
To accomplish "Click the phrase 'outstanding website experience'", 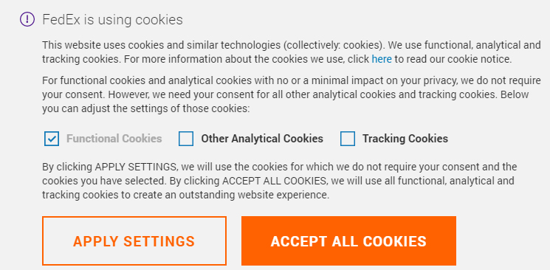I will (x=254, y=195).
